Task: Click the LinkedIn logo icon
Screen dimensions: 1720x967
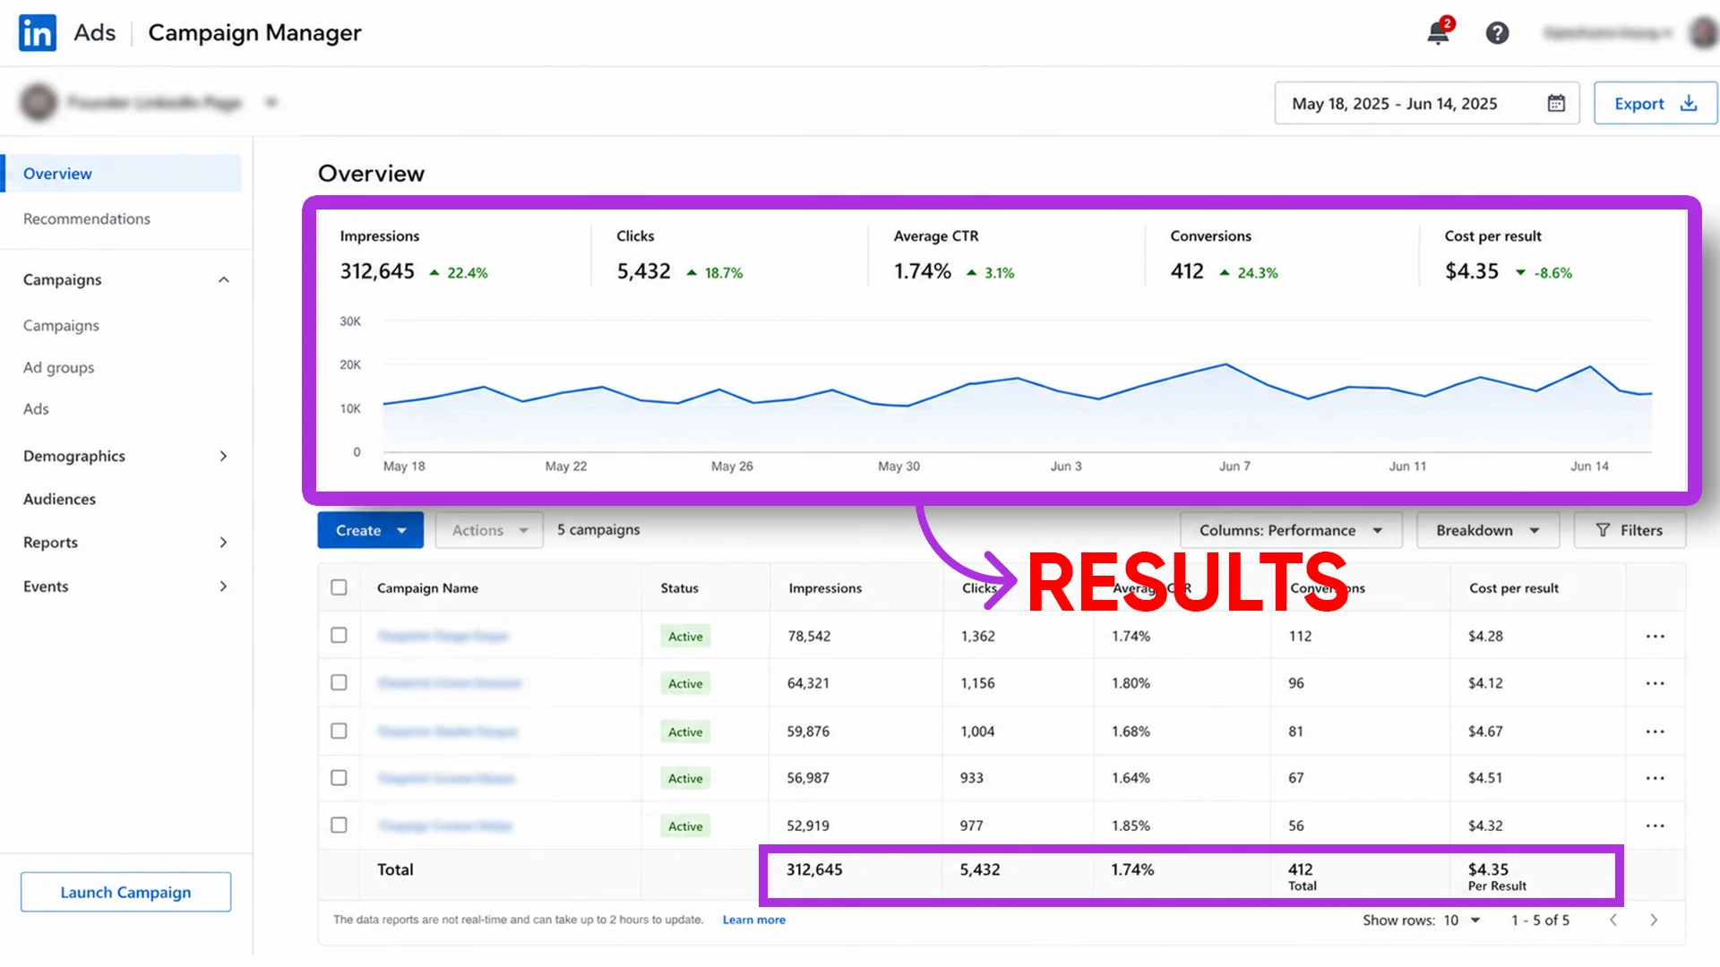Action: click(x=38, y=33)
